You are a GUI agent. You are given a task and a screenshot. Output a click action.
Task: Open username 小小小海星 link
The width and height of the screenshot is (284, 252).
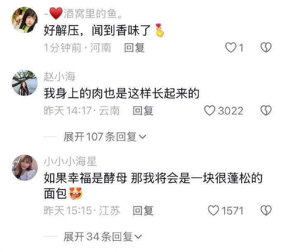[70, 161]
